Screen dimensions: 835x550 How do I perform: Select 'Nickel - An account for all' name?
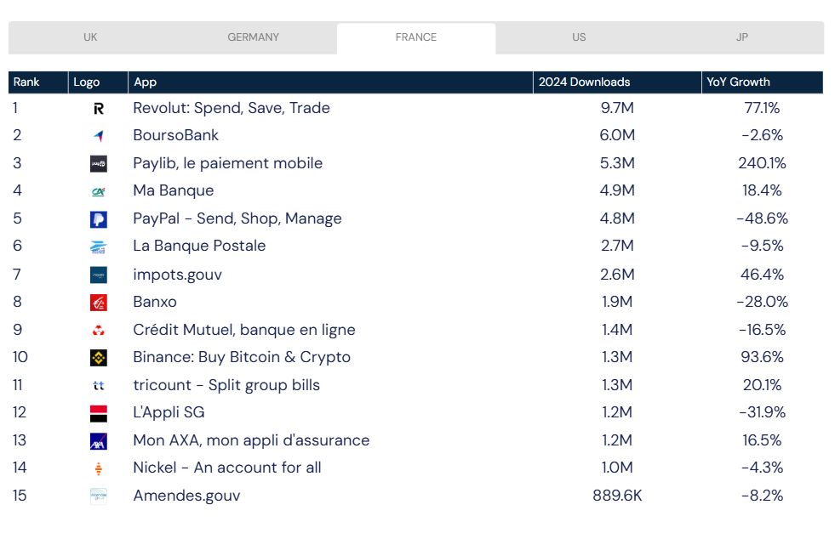[x=227, y=468]
